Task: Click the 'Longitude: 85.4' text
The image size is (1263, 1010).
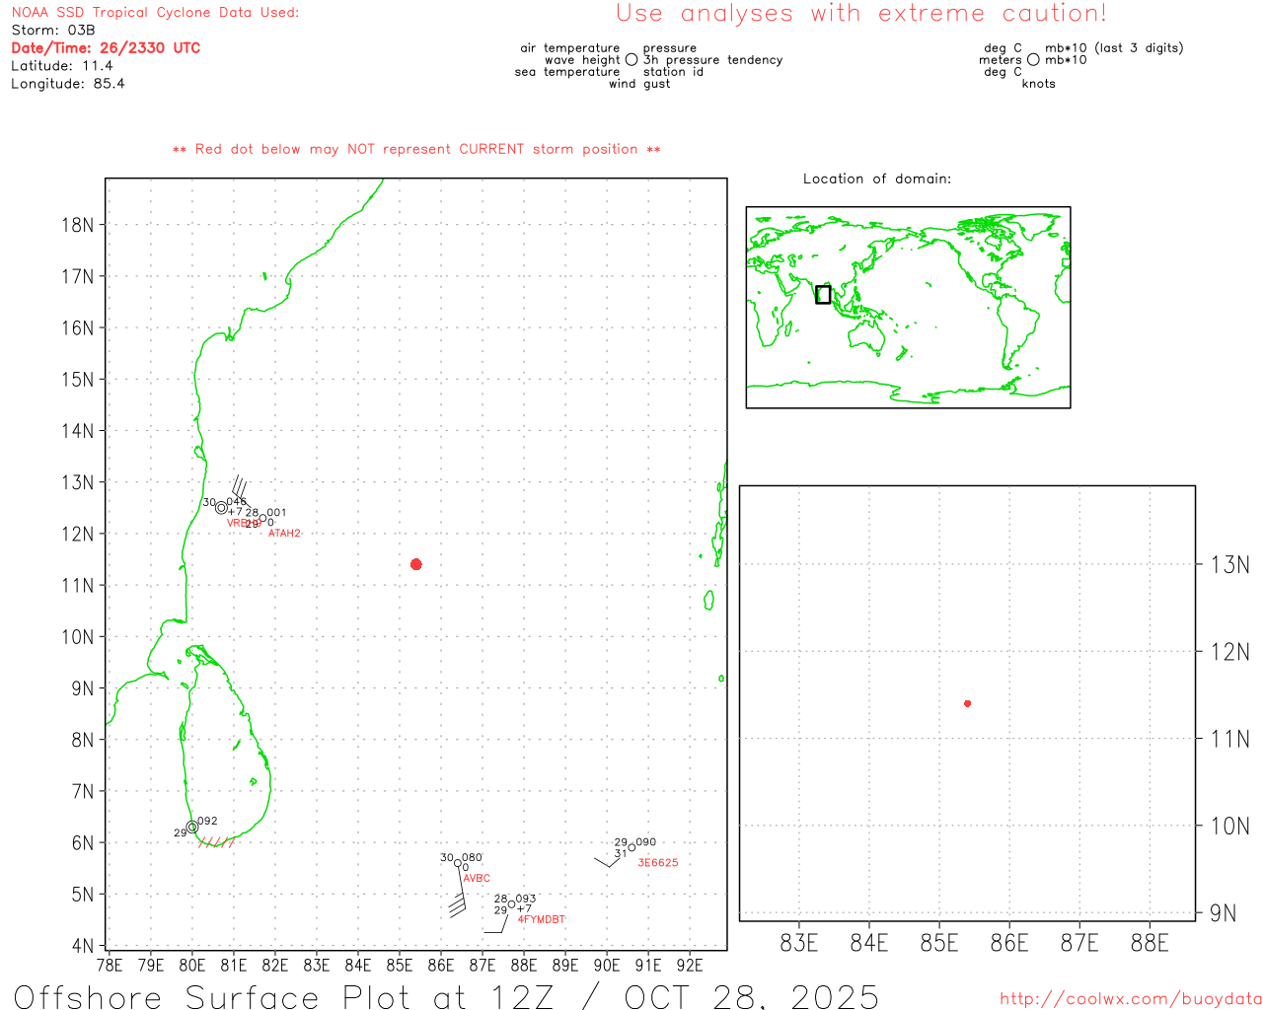Action: [68, 84]
